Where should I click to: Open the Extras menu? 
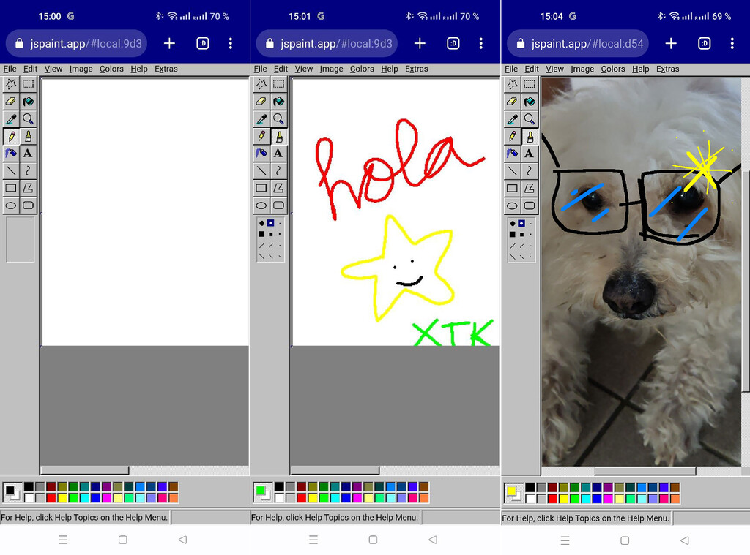tap(166, 68)
